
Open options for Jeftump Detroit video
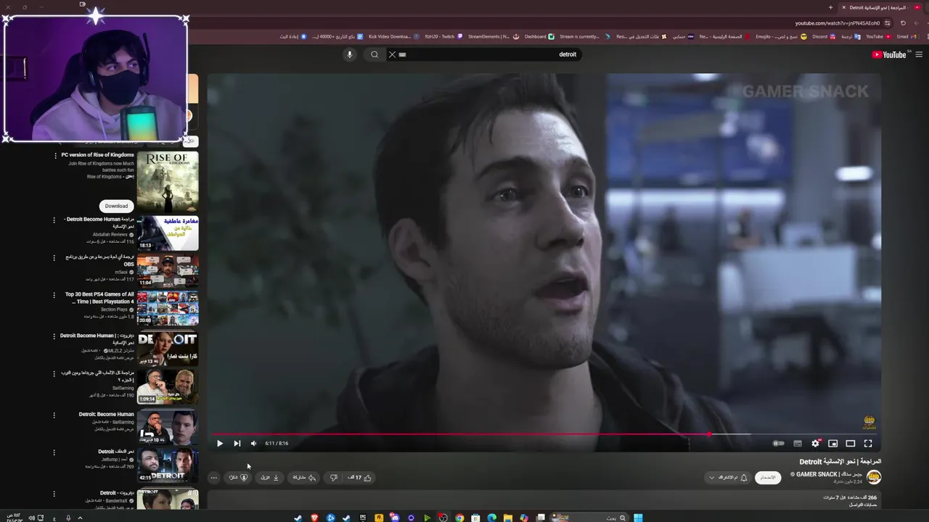coord(54,452)
